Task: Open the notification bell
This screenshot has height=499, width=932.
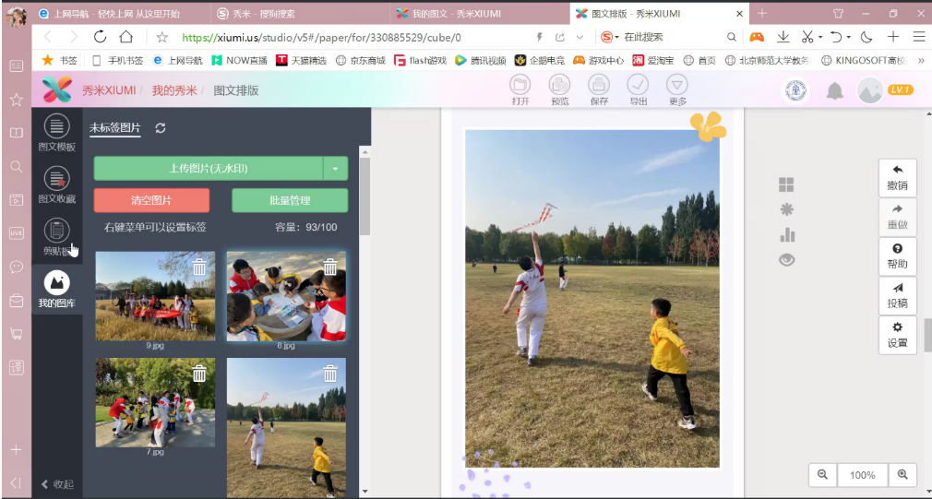Action: [834, 90]
